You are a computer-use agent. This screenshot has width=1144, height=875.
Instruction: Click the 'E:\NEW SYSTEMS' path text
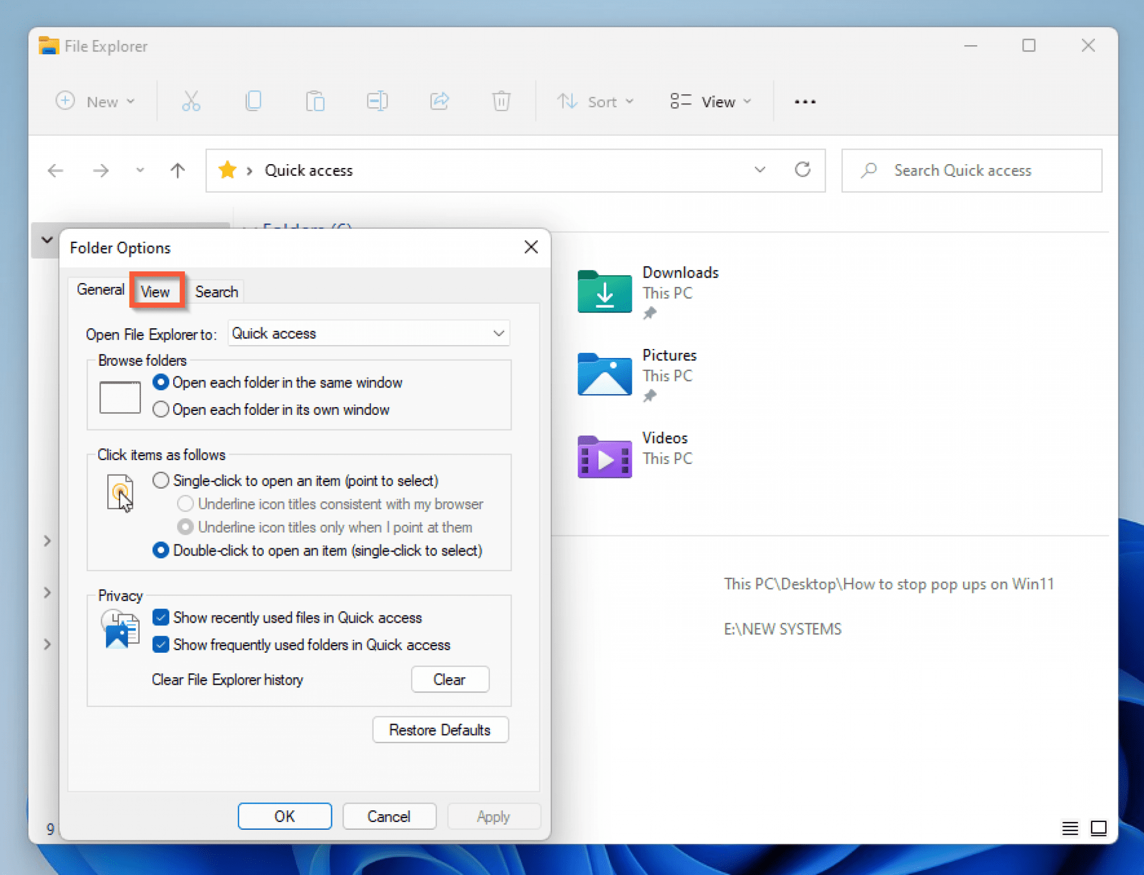[x=783, y=629]
